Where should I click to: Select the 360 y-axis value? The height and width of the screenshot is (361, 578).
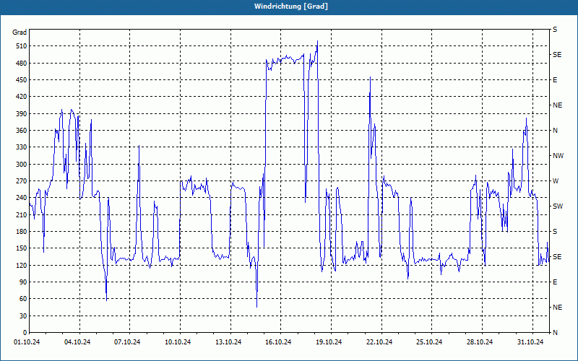pyautogui.click(x=22, y=131)
